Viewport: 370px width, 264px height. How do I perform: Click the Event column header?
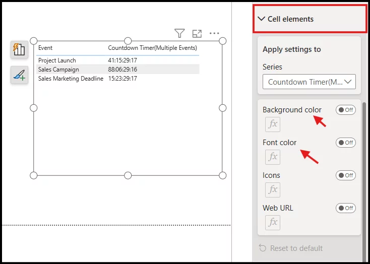[45, 48]
